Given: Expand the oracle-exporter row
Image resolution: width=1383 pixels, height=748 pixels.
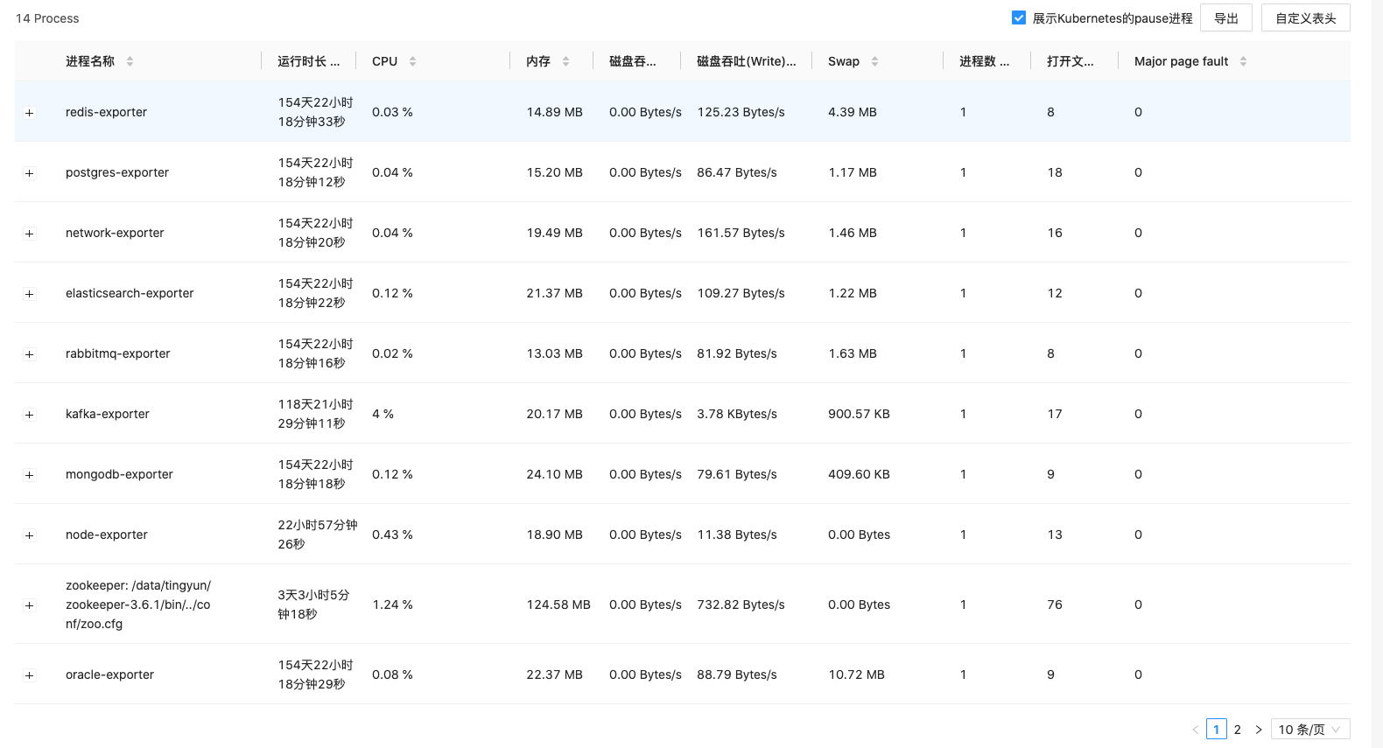Looking at the screenshot, I should (x=30, y=675).
